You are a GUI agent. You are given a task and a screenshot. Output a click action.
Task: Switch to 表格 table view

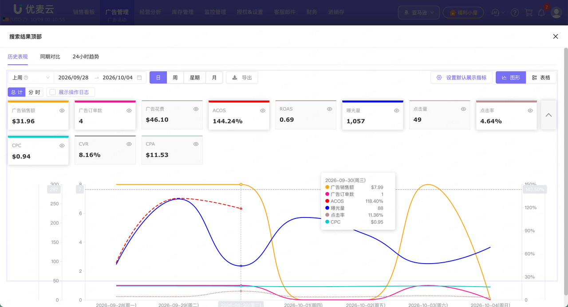[x=541, y=78]
